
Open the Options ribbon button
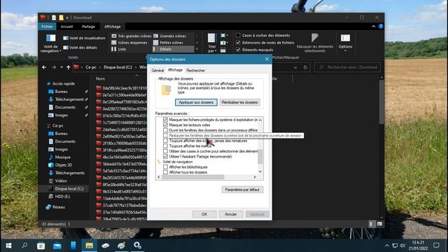coord(345,43)
